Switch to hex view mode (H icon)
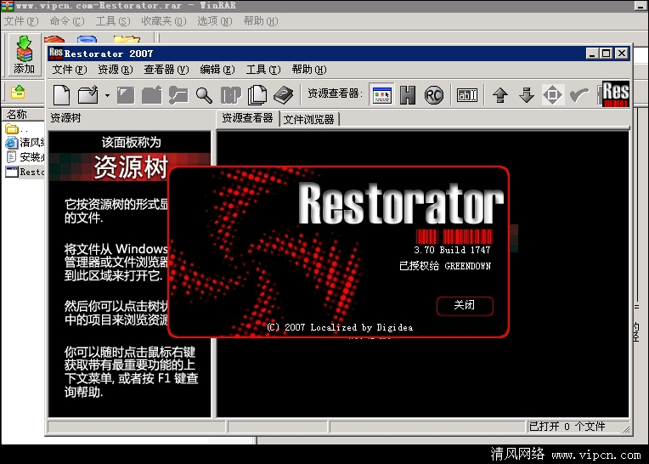The height and width of the screenshot is (464, 649). (408, 94)
